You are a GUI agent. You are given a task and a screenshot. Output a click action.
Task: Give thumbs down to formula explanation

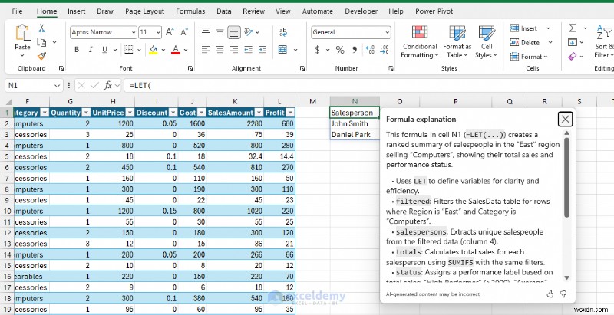563,294
